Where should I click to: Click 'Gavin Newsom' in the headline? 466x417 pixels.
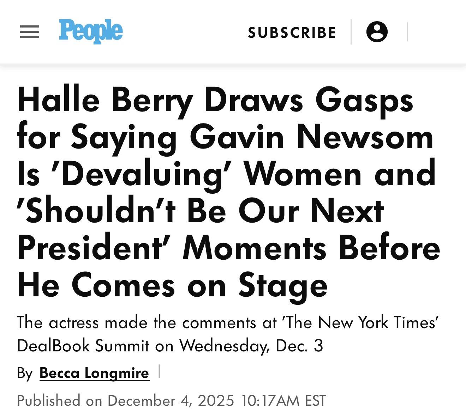[311, 138]
